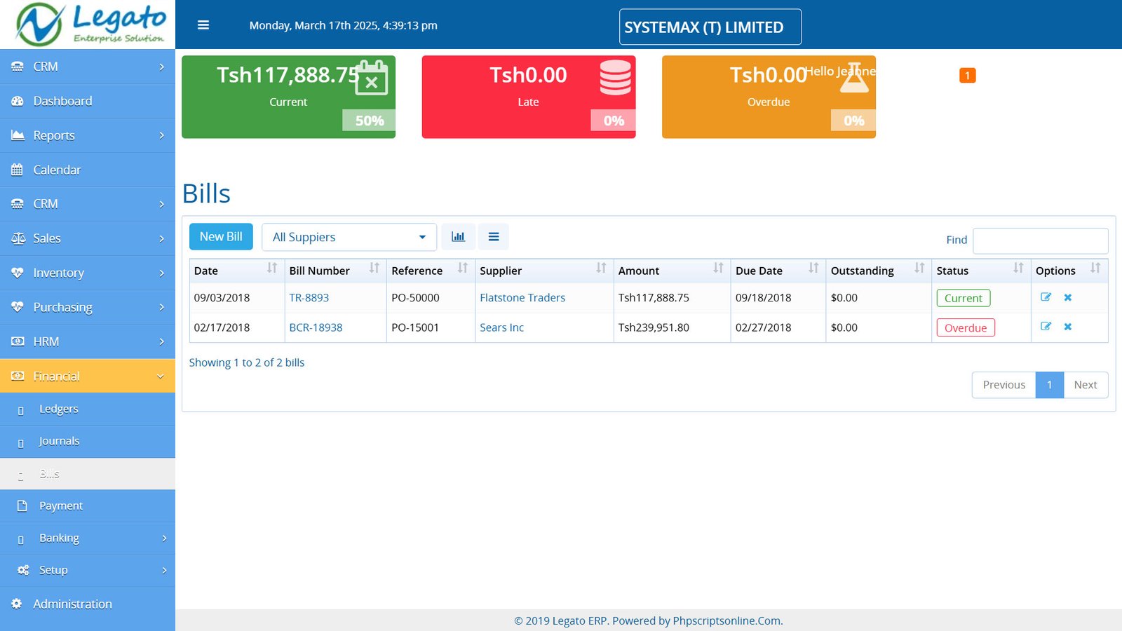
Task: Open the Calendar page
Action: click(x=88, y=170)
